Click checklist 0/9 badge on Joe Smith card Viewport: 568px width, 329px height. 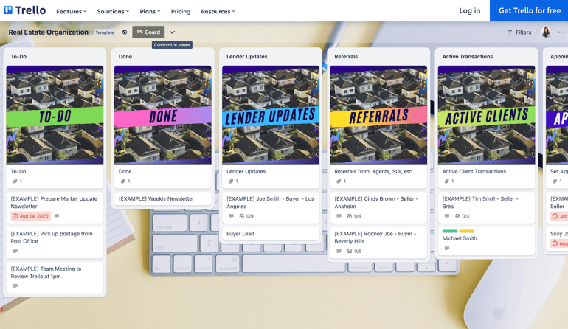[x=246, y=216]
